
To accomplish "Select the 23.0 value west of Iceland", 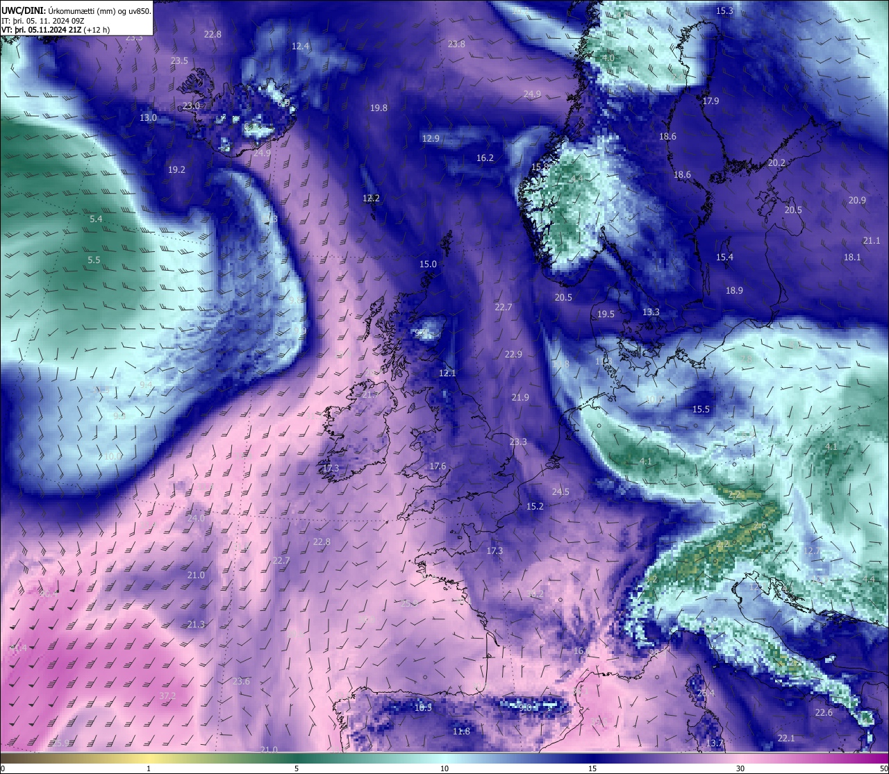I will coord(191,106).
